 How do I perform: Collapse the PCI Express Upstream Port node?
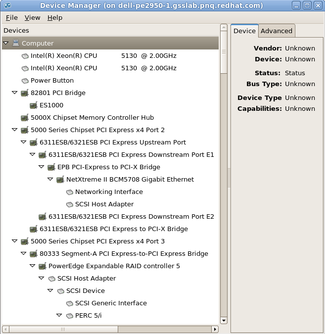(x=24, y=142)
